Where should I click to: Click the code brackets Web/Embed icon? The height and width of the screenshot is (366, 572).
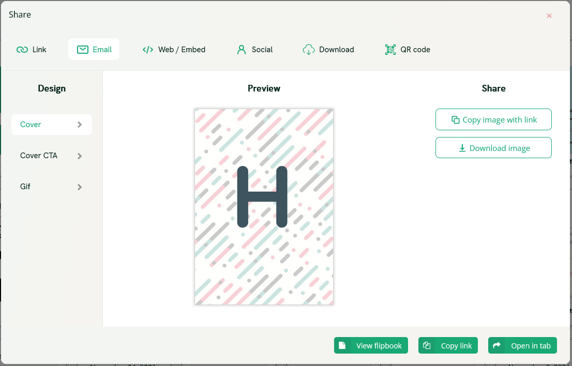(148, 50)
